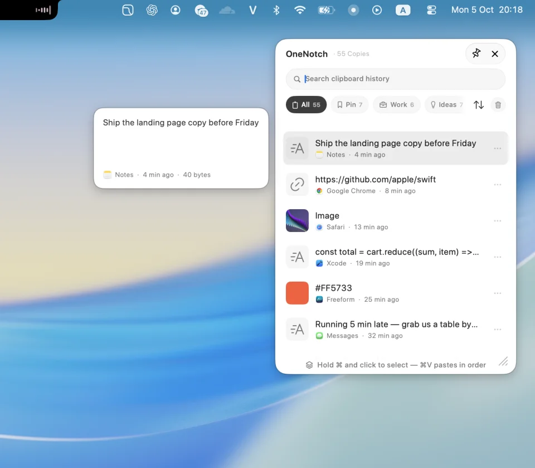This screenshot has height=468, width=535.
Task: Click the trash icon to clear history
Action: click(x=498, y=105)
